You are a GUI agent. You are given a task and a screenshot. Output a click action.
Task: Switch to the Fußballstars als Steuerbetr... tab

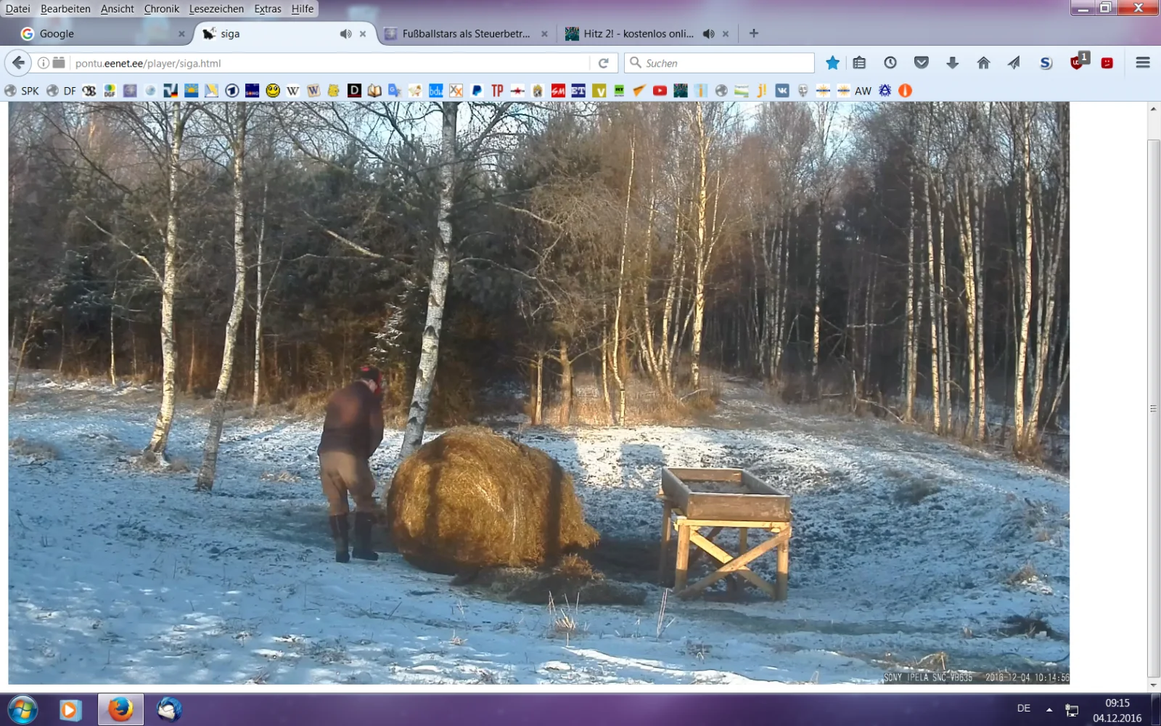[x=465, y=34]
